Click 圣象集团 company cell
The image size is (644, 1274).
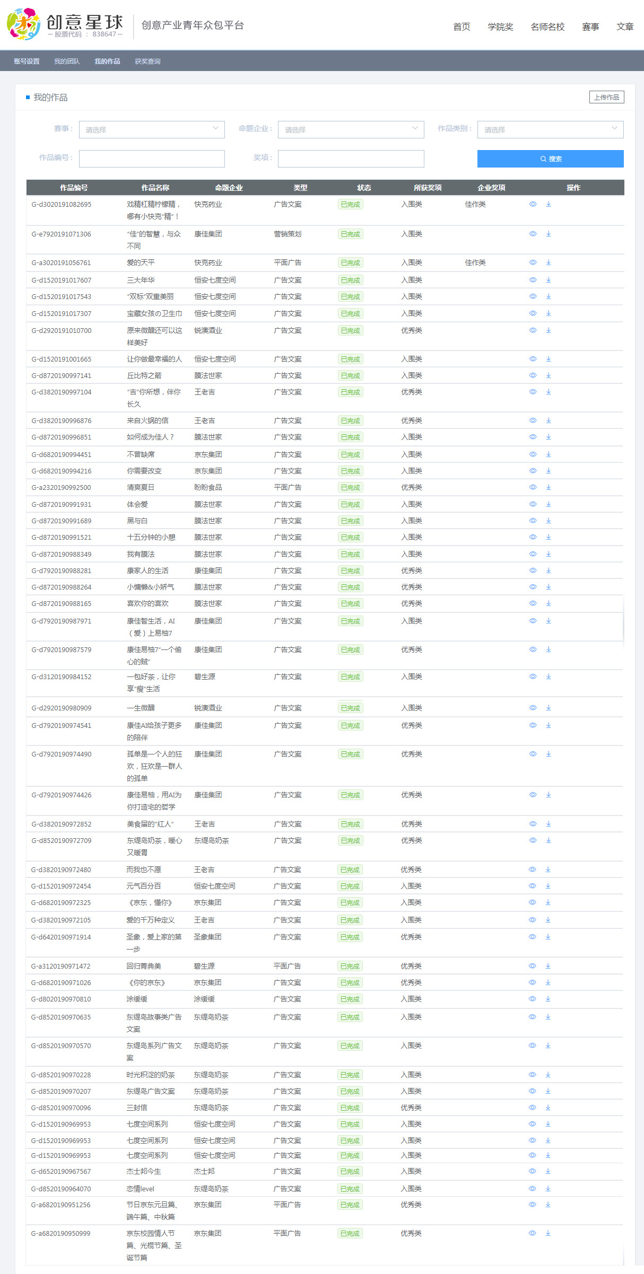tap(207, 937)
